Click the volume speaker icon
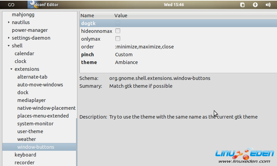 pyautogui.click(x=268, y=5)
